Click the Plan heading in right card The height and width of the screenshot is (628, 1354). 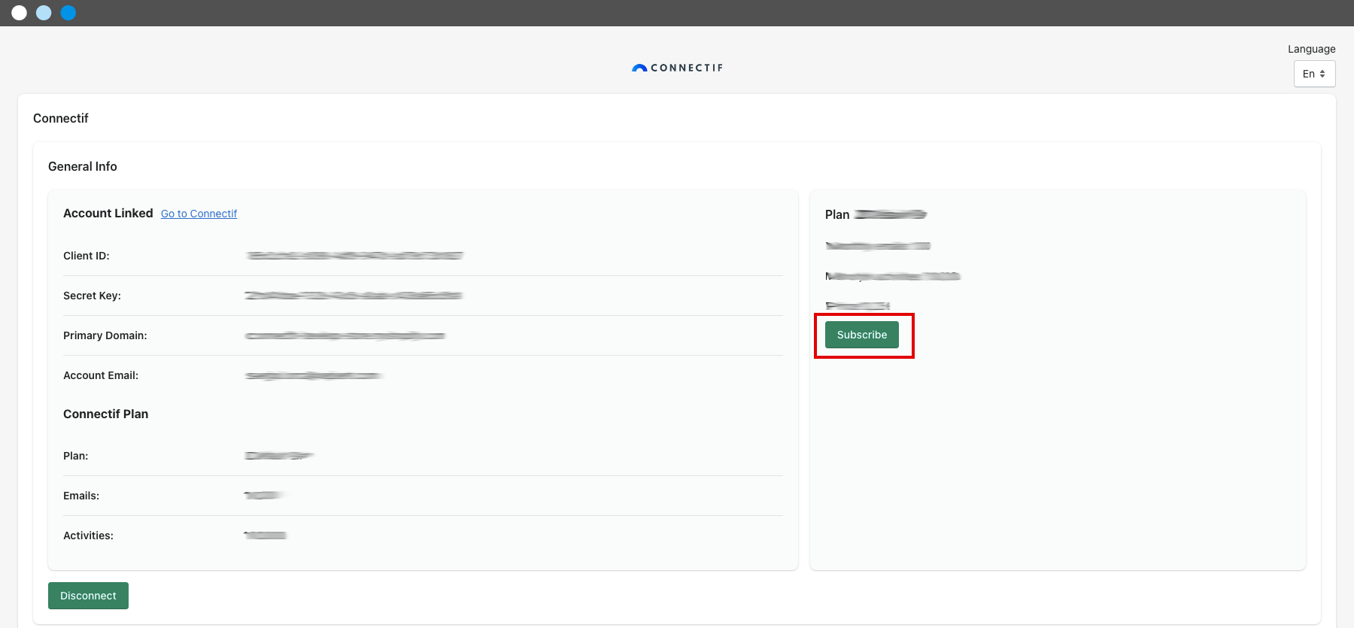click(837, 214)
